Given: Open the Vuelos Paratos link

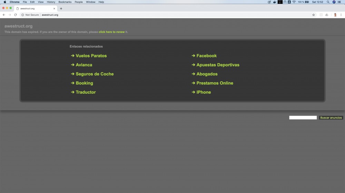Looking at the screenshot, I should point(91,56).
